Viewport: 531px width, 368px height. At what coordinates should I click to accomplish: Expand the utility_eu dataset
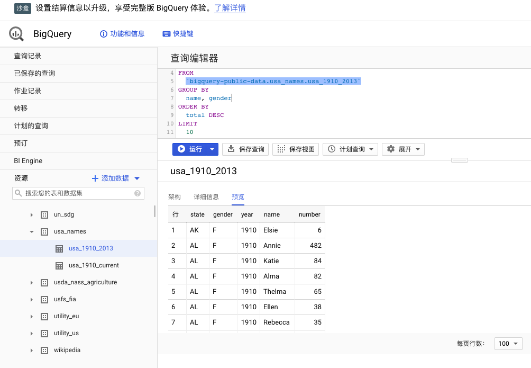32,317
